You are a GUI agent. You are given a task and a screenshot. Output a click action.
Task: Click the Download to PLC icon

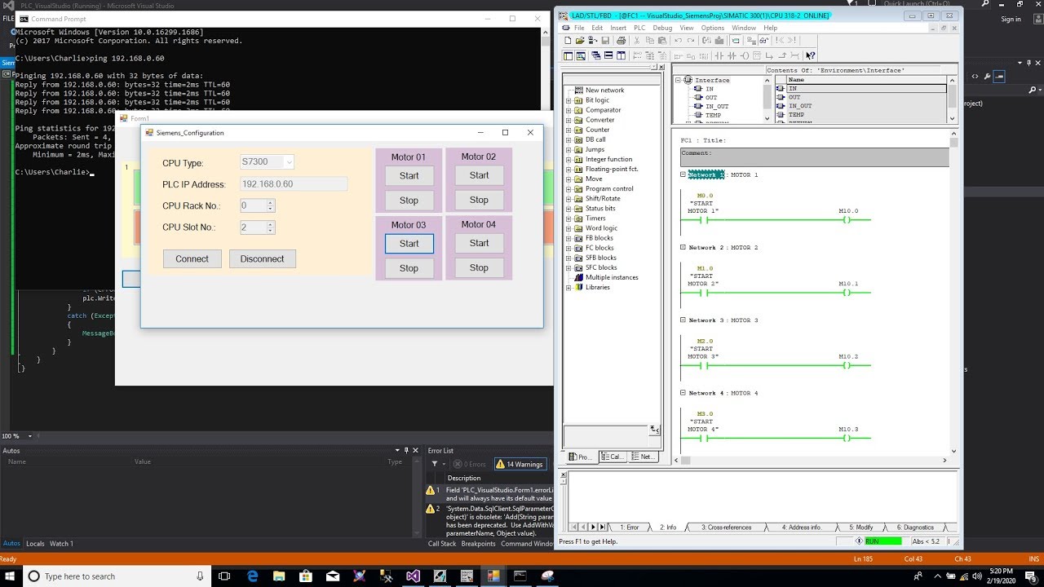coord(719,41)
